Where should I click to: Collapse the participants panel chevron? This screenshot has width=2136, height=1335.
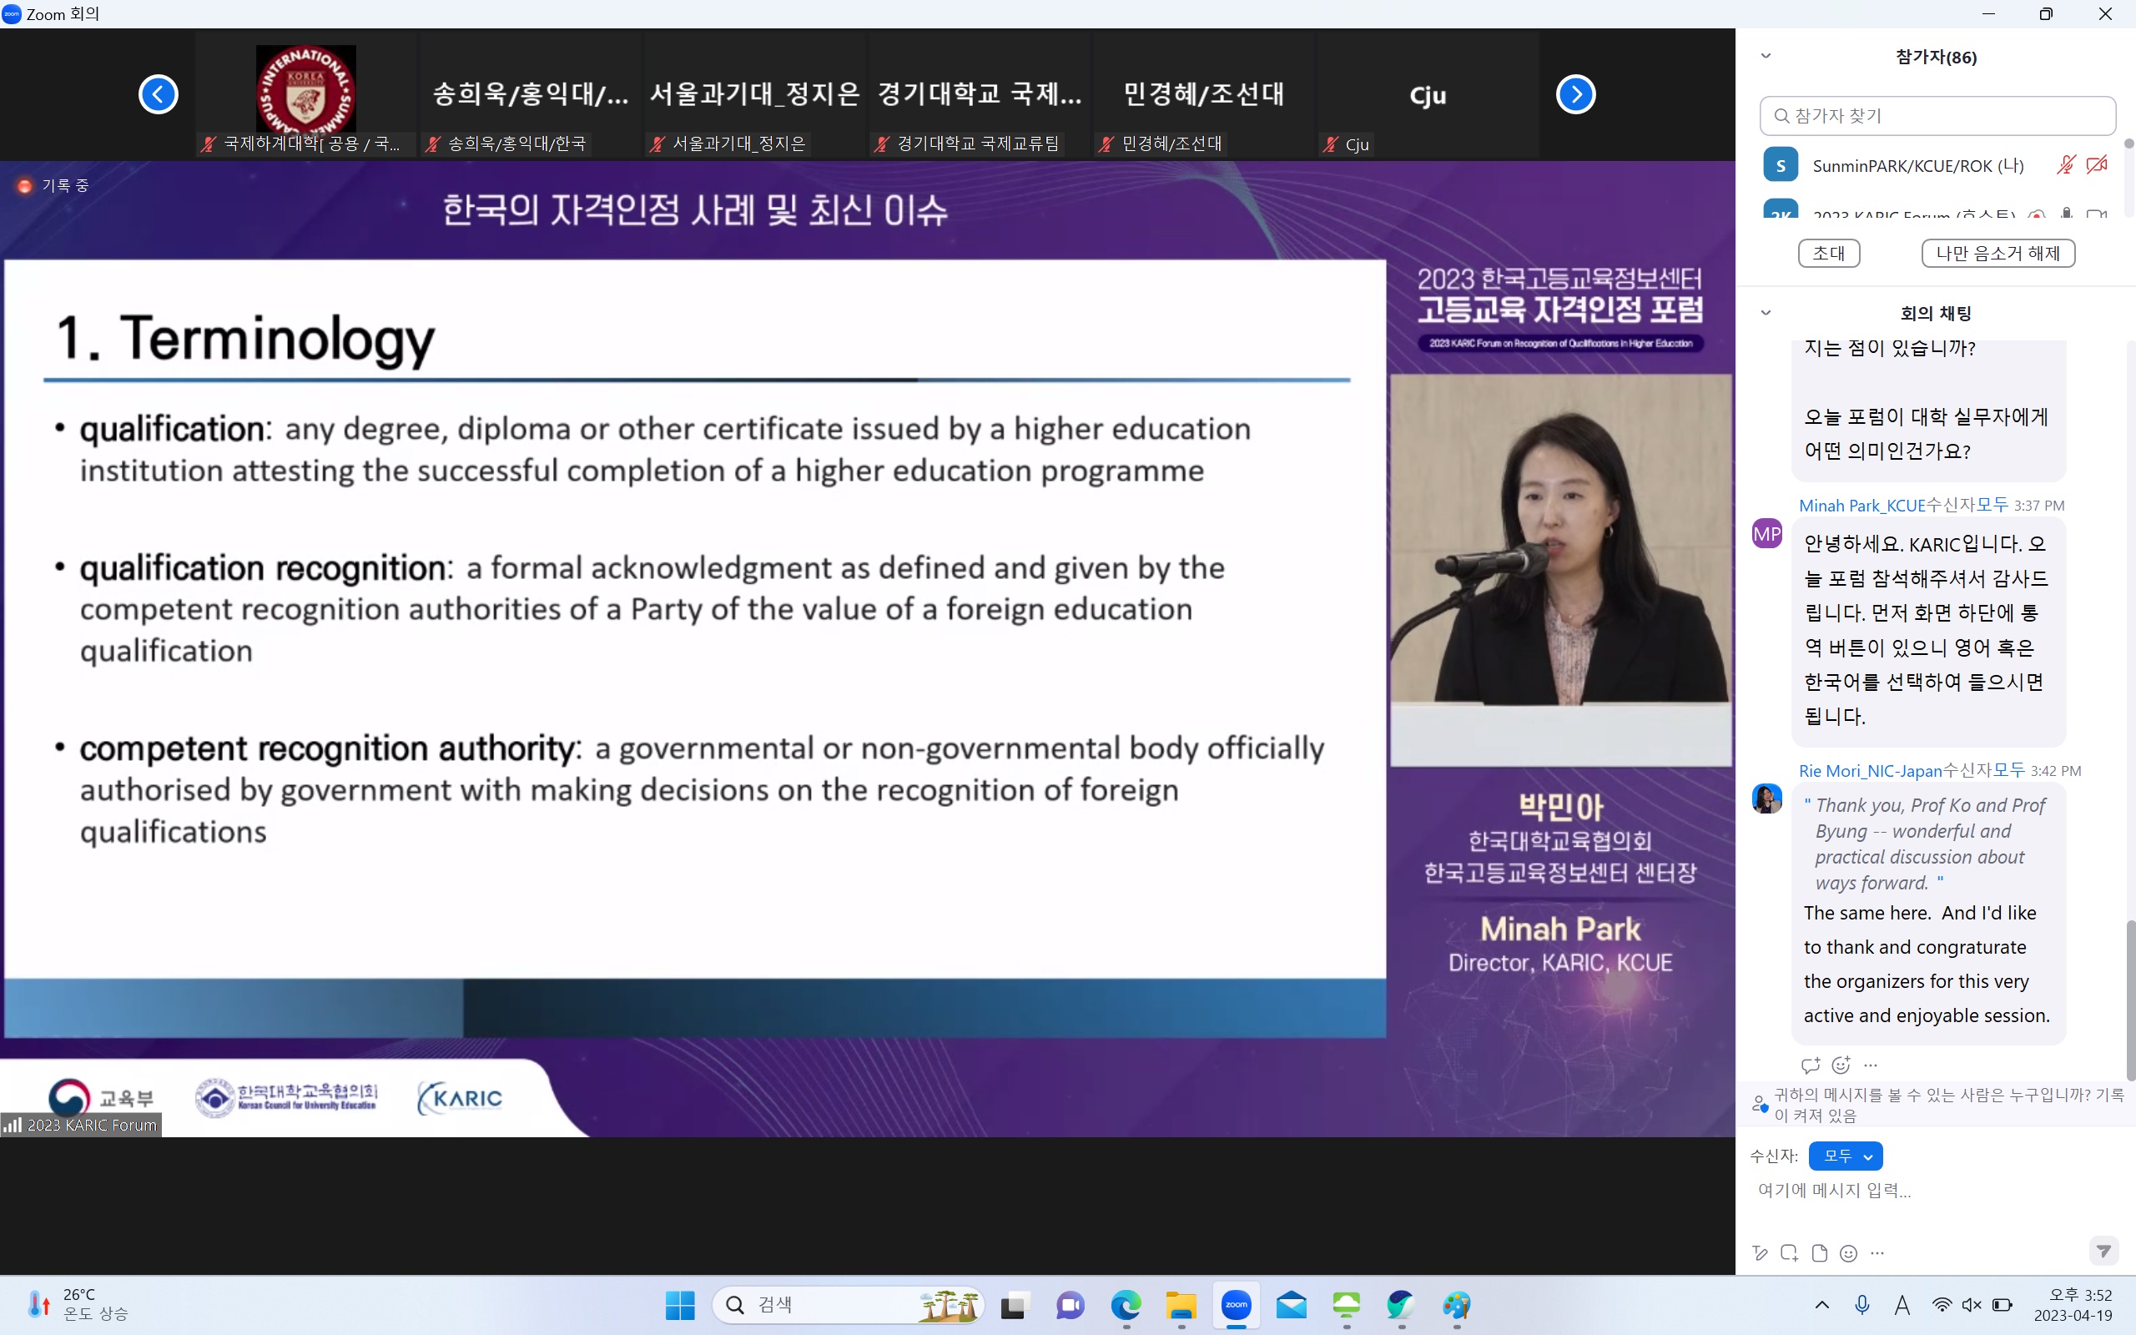tap(1766, 57)
